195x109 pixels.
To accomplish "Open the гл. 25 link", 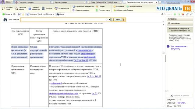I will coord(94,94).
